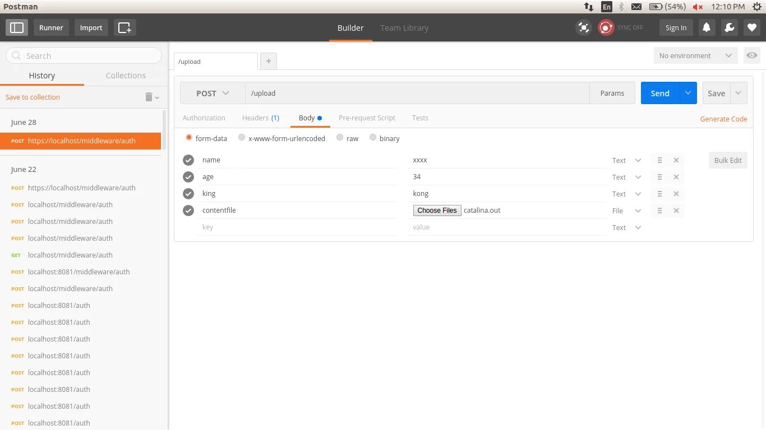
Task: Open the Headers (1) tab
Action: pos(261,118)
